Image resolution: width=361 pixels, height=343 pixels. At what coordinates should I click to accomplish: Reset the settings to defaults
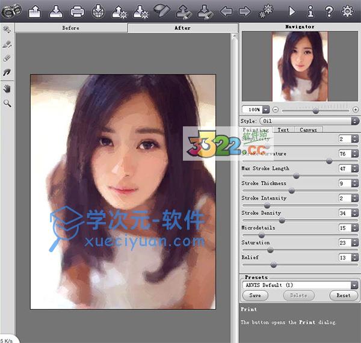pyautogui.click(x=344, y=295)
